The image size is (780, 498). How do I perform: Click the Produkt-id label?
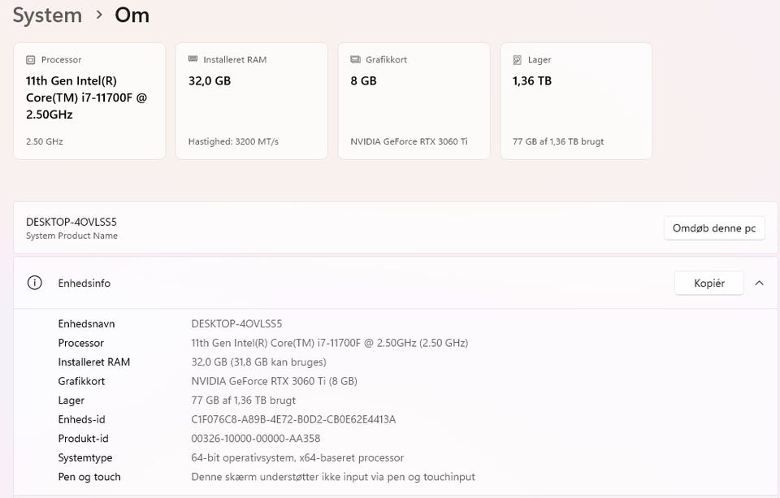(x=83, y=439)
